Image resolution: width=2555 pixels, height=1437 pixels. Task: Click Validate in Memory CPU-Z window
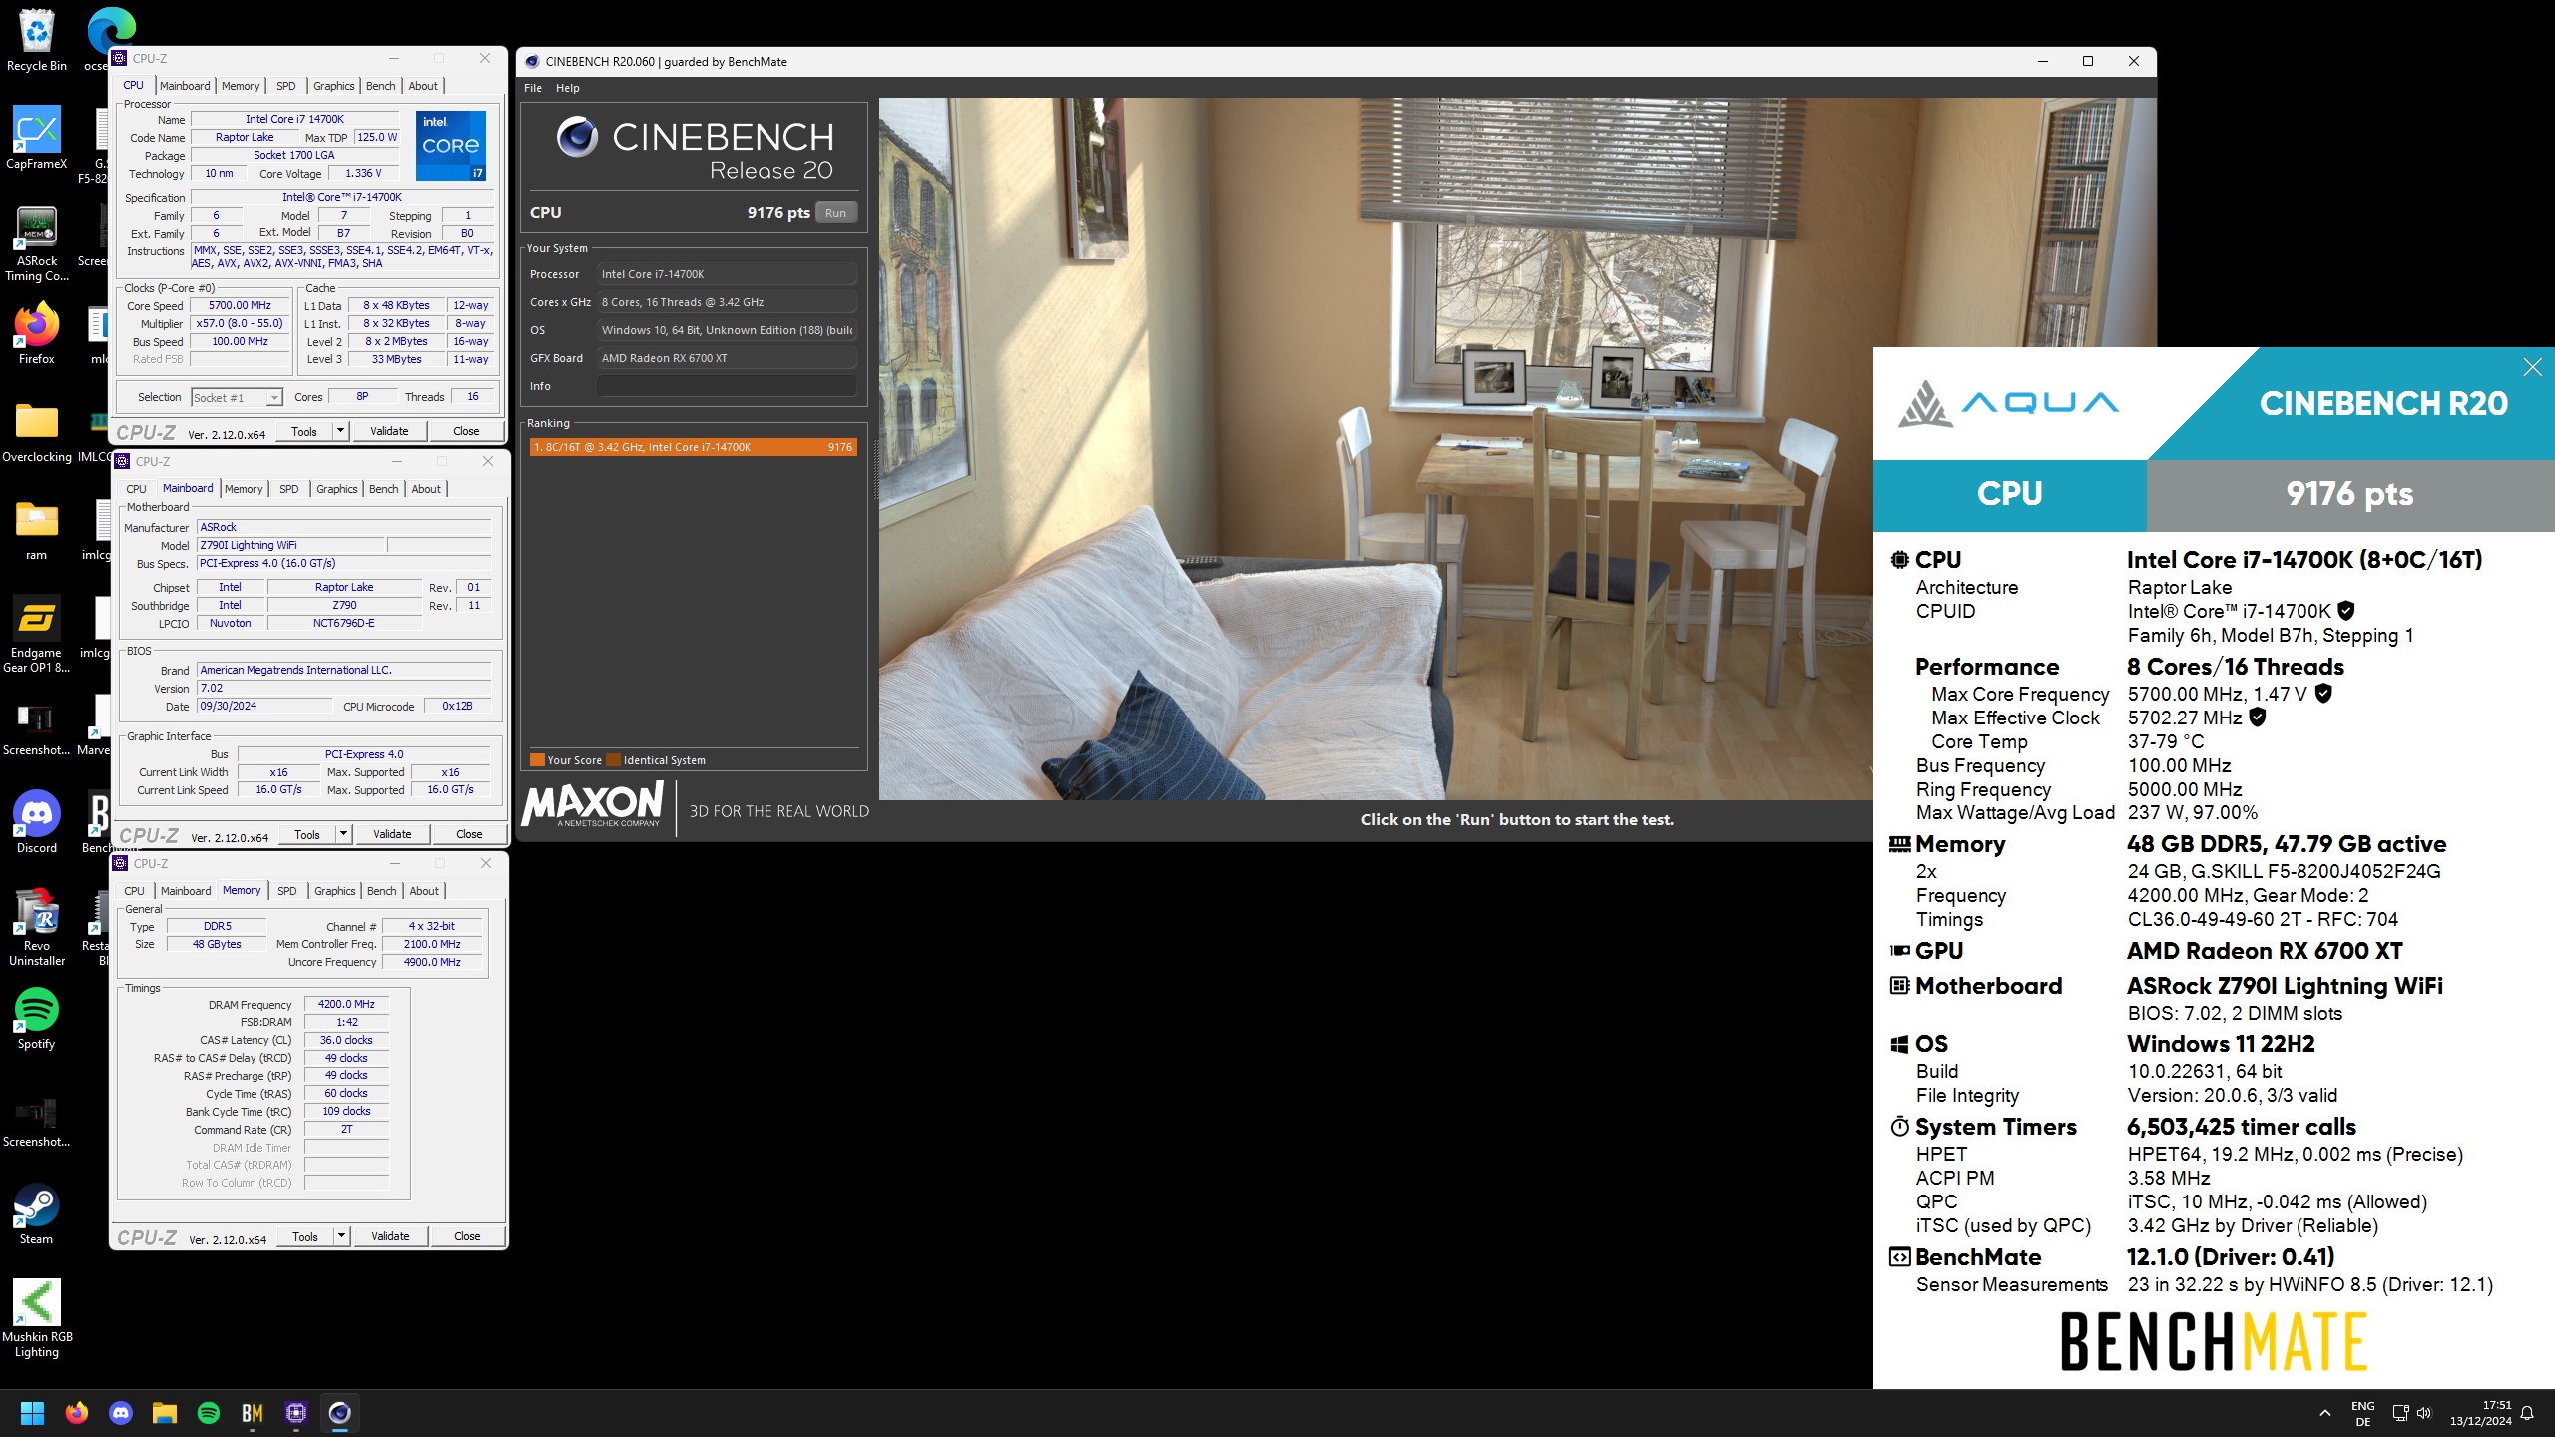point(390,1236)
